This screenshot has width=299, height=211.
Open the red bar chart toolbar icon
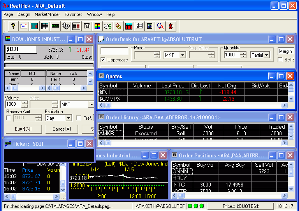[x=34, y=26]
